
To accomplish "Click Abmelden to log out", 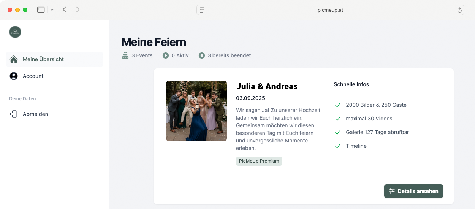I will pyautogui.click(x=35, y=114).
